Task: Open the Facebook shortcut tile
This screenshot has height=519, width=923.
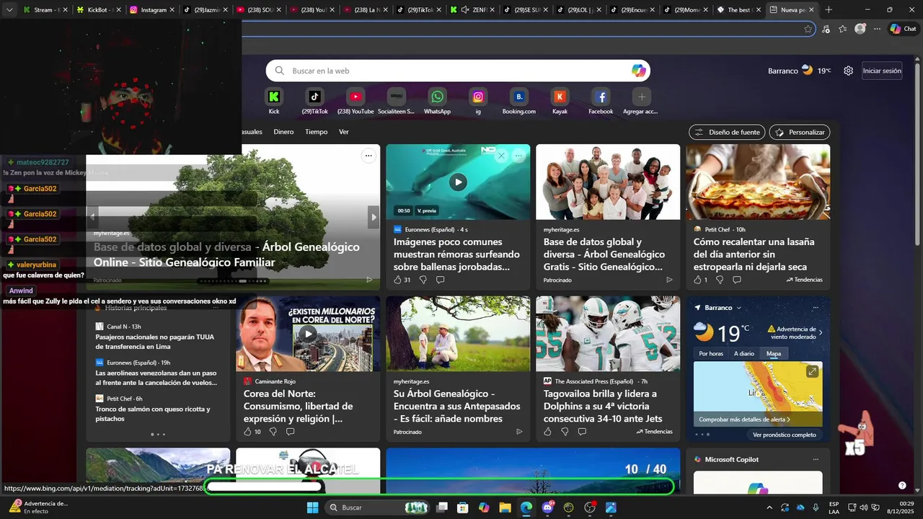Action: [601, 97]
